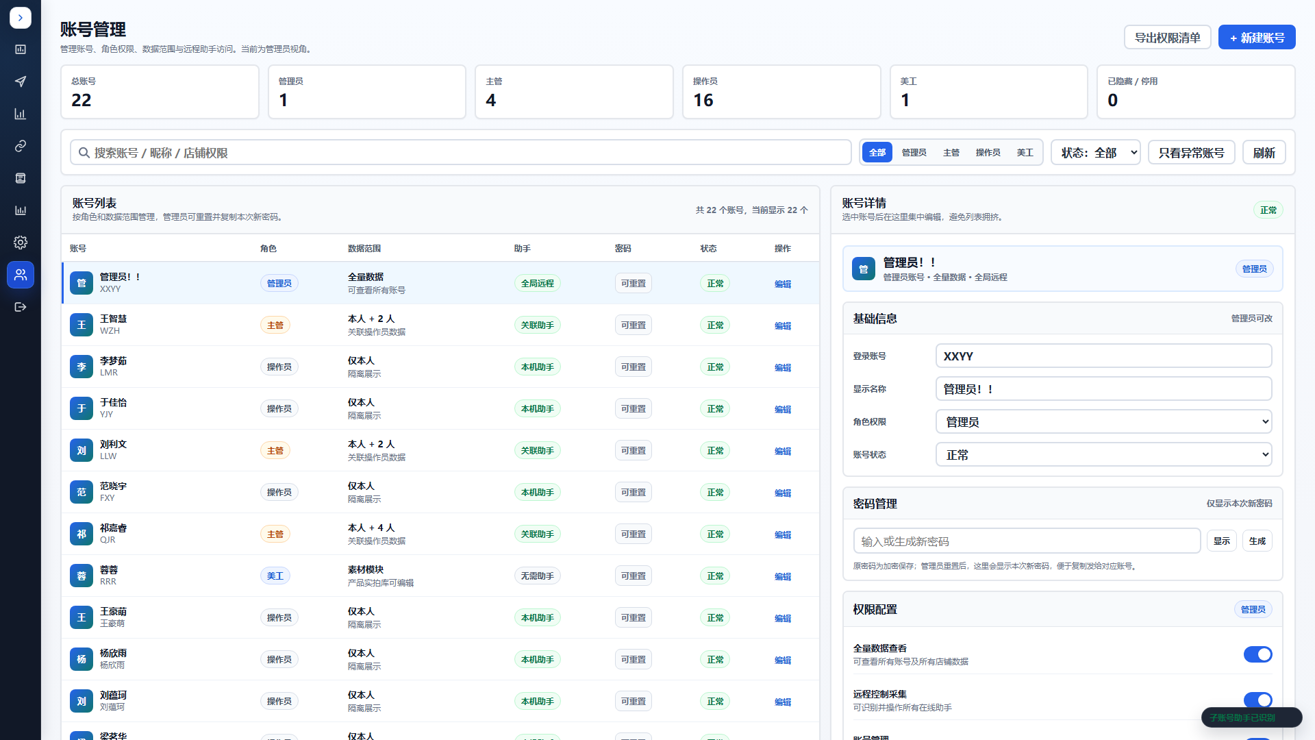Select the users account management sidebar icon
The height and width of the screenshot is (740, 1315).
tap(21, 275)
